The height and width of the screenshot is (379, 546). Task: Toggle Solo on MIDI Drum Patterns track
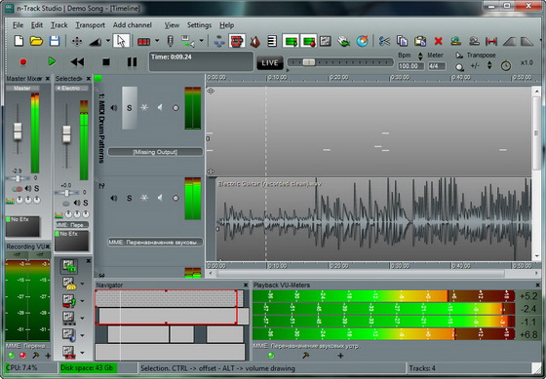coord(129,108)
